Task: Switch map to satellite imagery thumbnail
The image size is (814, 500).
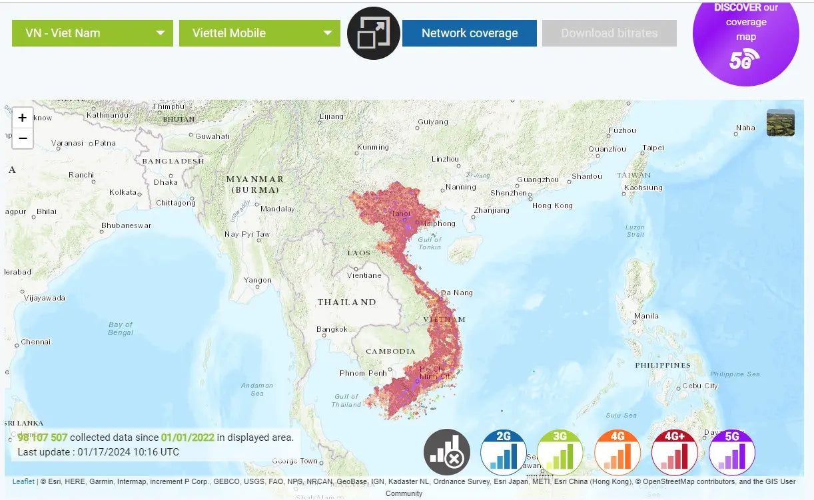Action: pyautogui.click(x=780, y=123)
